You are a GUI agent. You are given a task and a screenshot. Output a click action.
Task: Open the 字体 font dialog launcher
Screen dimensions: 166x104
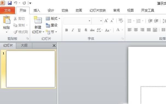(123, 38)
